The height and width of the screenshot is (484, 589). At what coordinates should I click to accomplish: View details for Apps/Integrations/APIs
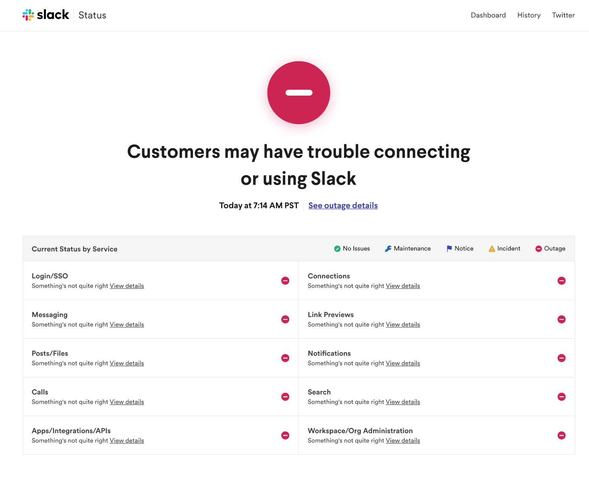coord(127,441)
